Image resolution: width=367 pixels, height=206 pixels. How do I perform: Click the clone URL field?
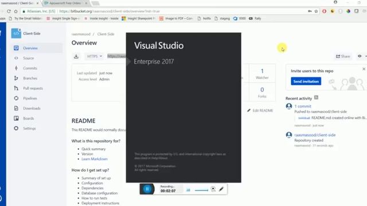[x=116, y=56]
